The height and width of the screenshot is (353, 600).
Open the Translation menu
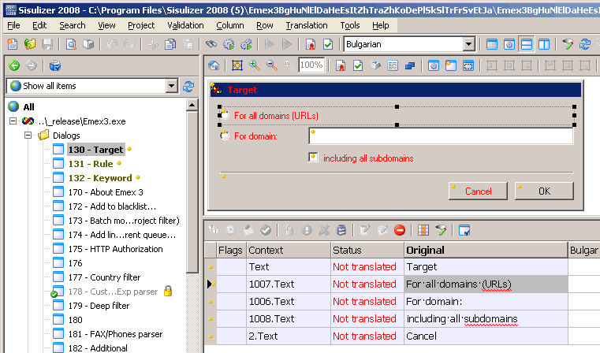coord(307,26)
